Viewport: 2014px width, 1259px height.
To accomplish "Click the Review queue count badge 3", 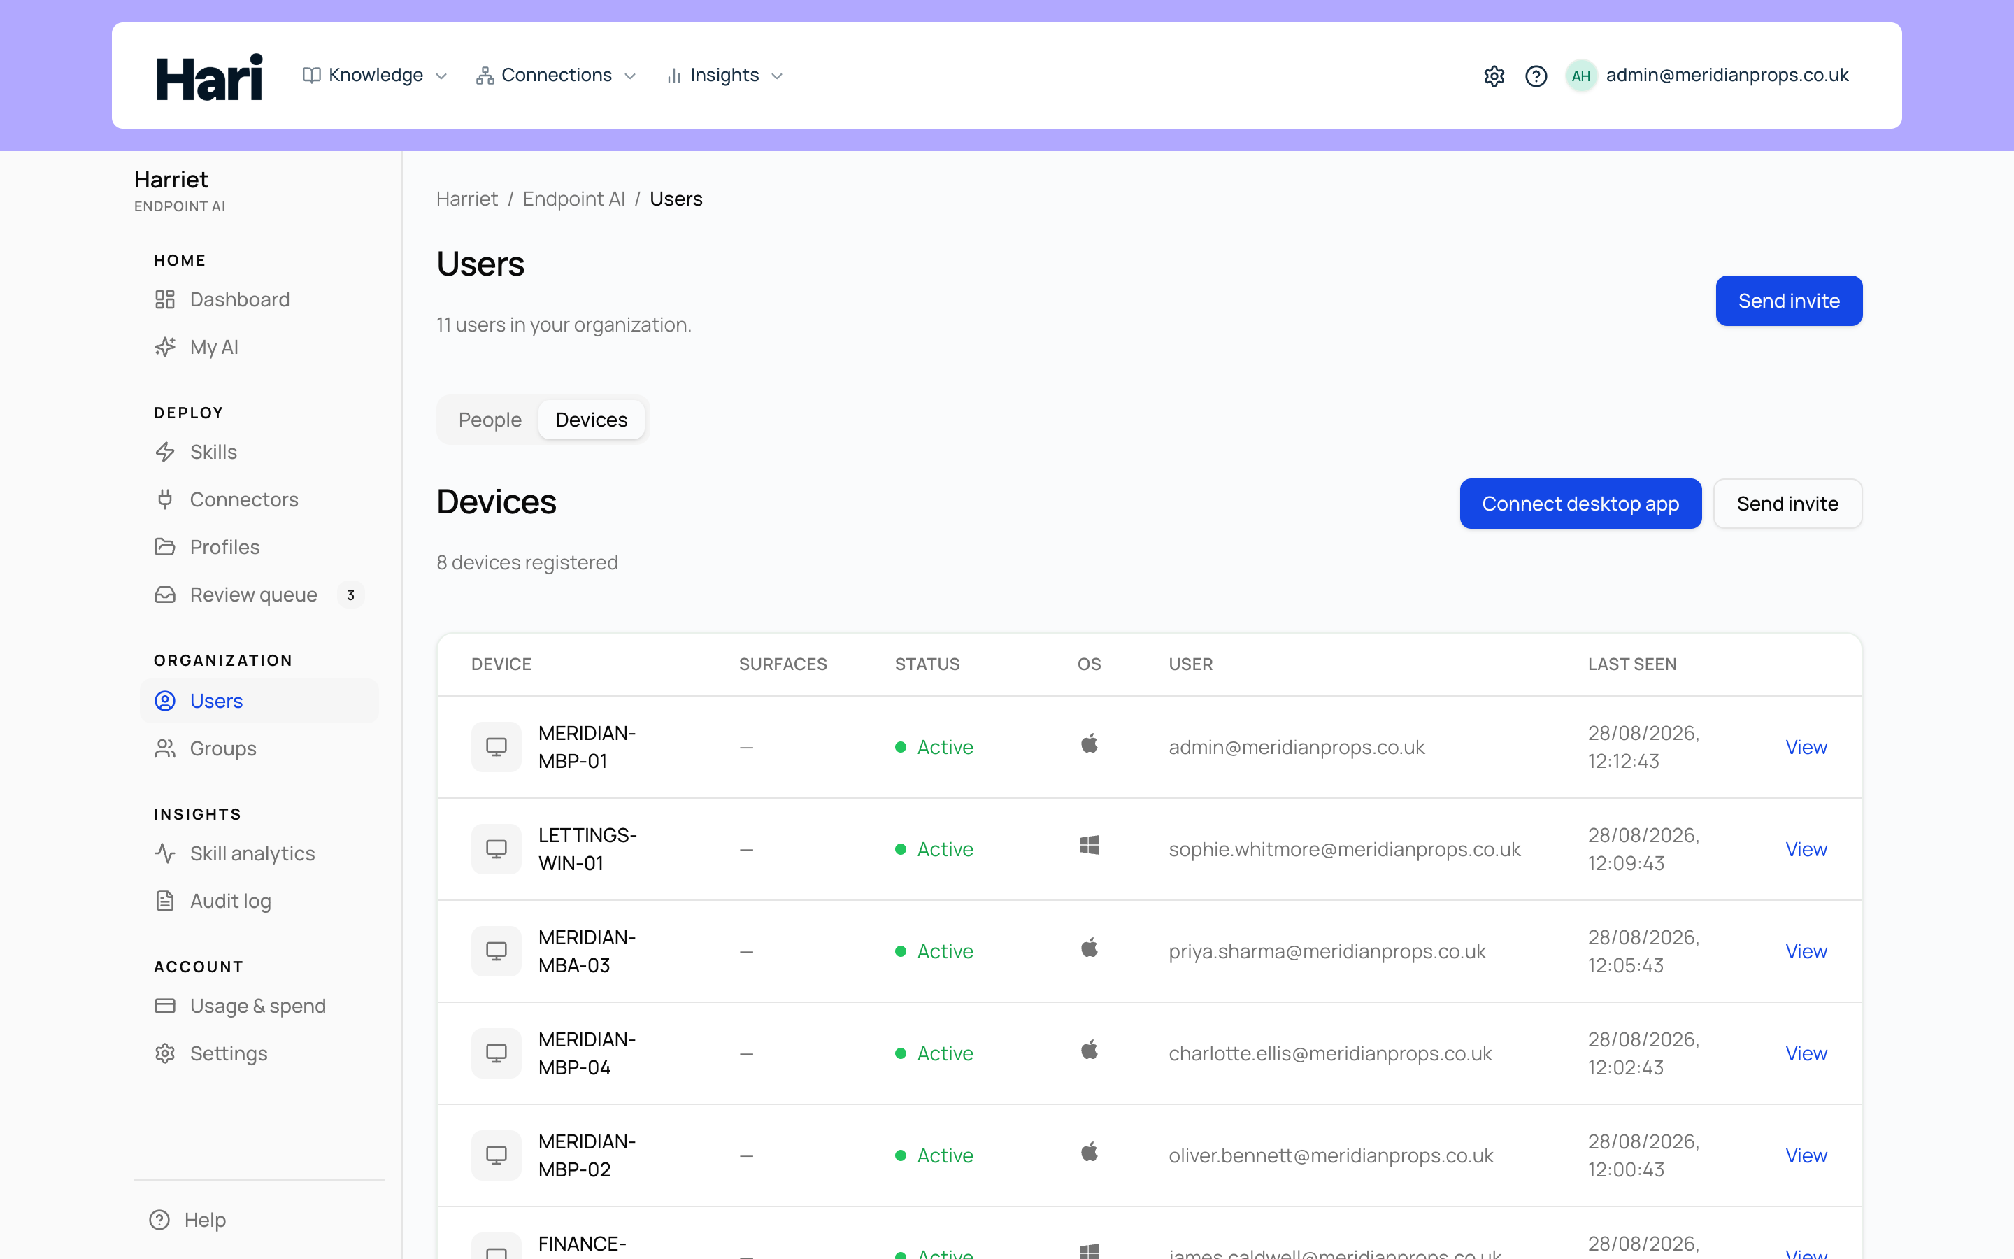I will 350,595.
